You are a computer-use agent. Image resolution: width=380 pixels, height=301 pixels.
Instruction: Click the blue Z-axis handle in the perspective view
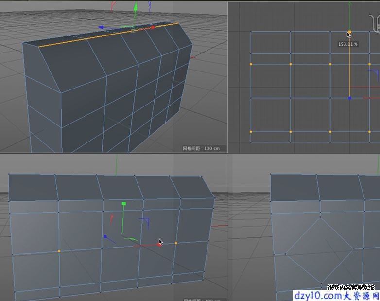[101, 27]
